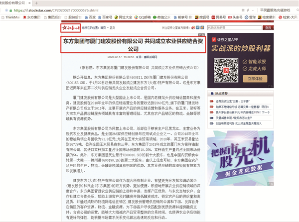Click the 立即体验 button in the ad
Image resolution: width=299 pixels, height=222 pixels.
pyautogui.click(x=255, y=79)
